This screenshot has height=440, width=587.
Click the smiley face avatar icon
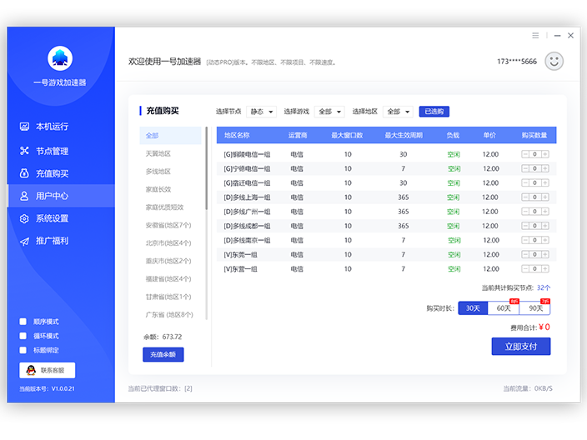pos(554,61)
